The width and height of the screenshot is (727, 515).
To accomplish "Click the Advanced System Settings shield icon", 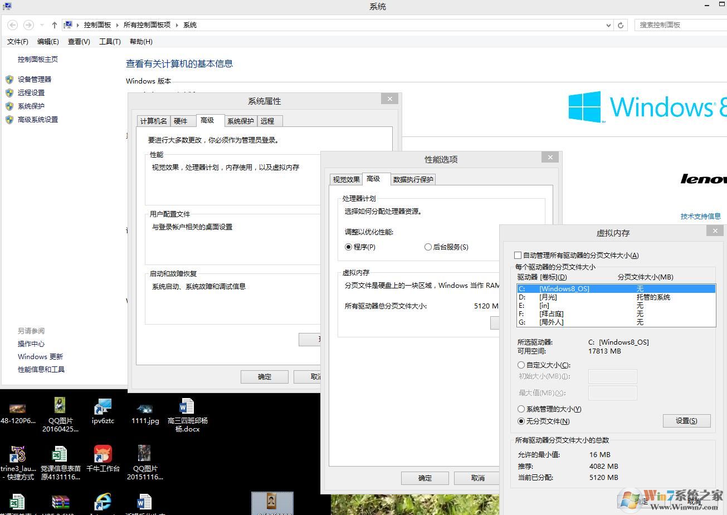I will 9,120.
